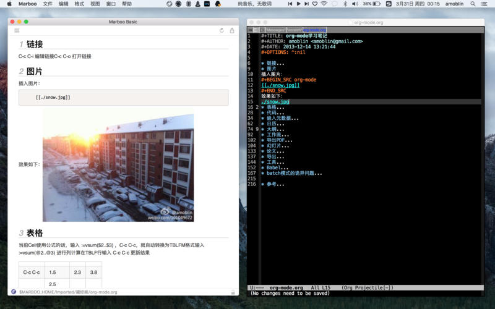Skip to next track in menu bar

tap(307, 4)
